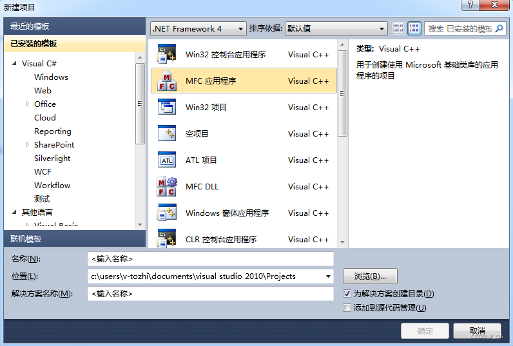Close the 新建项目 dialog
Image resolution: width=513 pixels, height=346 pixels.
coord(494,5)
